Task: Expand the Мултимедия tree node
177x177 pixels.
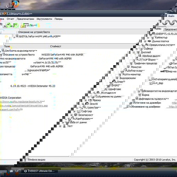Action: coord(94,93)
